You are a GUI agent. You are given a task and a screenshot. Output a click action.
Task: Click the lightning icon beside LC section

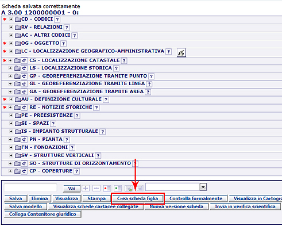point(181,52)
